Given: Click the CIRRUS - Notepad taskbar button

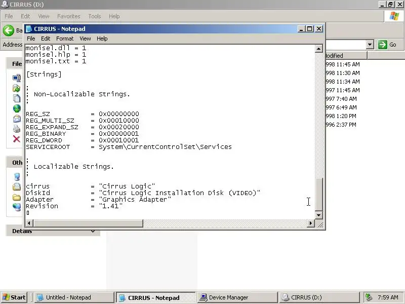Looking at the screenshot, I should point(156,297).
